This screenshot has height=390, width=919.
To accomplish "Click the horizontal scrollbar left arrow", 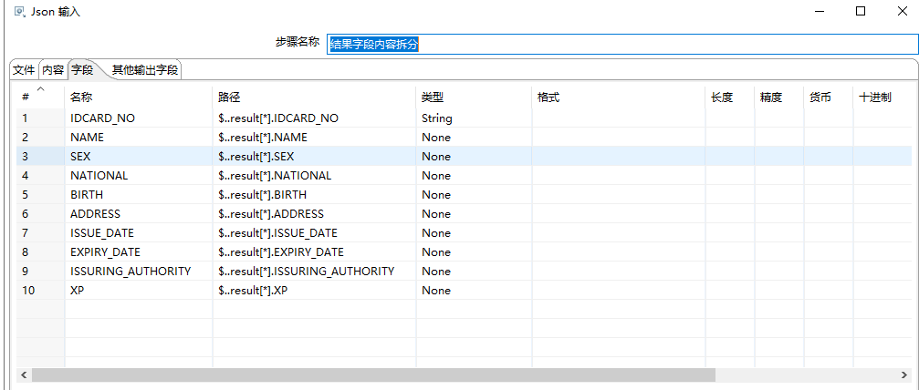I will coord(24,375).
